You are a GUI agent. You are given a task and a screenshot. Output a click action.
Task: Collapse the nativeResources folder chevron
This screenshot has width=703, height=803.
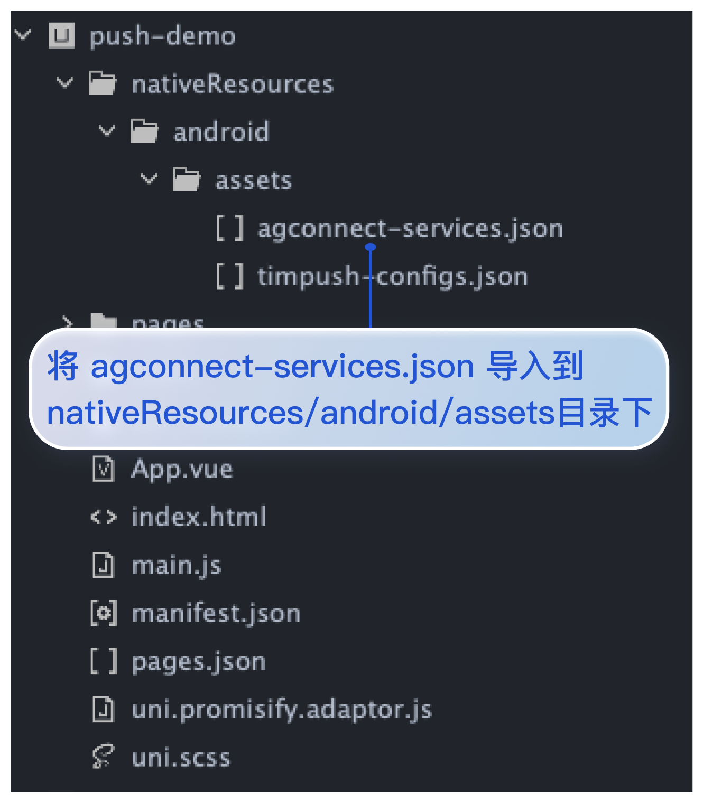64,83
